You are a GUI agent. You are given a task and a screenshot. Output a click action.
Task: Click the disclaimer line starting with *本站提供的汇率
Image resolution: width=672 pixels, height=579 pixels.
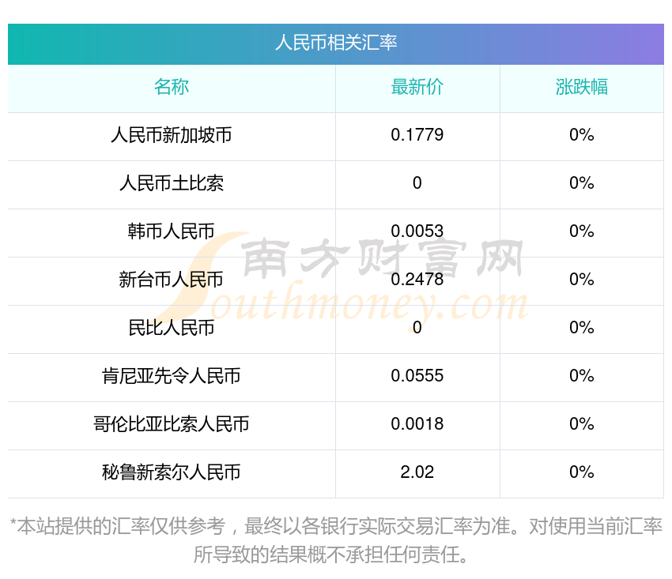[336, 526]
